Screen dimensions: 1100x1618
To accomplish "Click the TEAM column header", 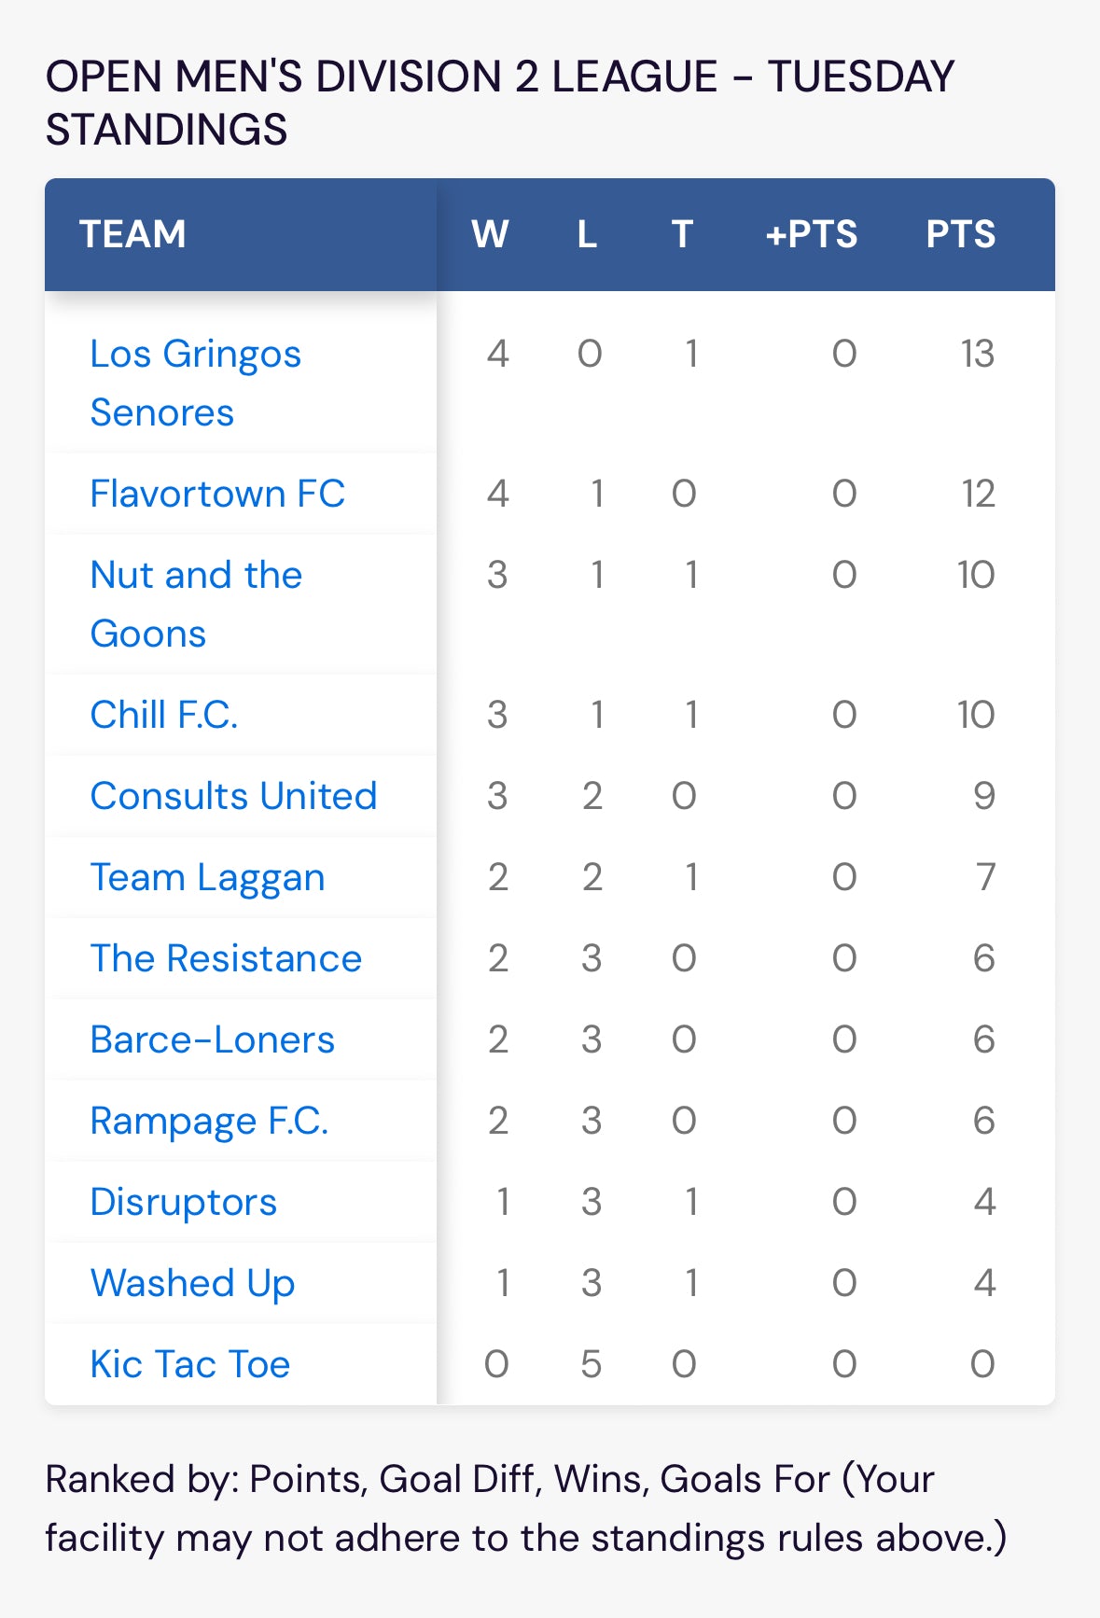I will click(x=132, y=234).
